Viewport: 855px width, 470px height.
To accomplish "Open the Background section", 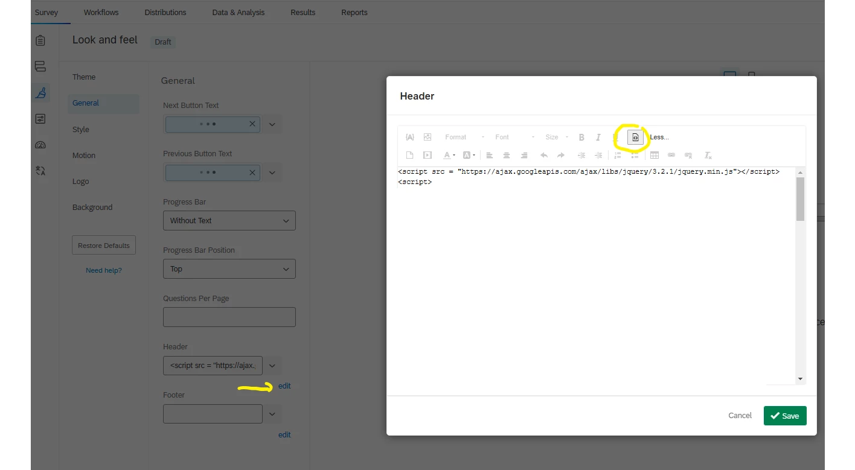I will click(92, 207).
